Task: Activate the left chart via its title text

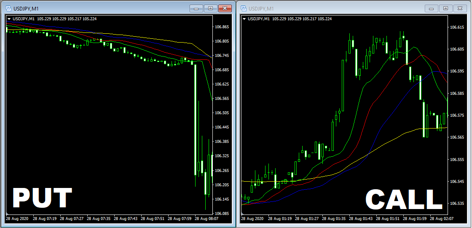Action: click(26, 8)
